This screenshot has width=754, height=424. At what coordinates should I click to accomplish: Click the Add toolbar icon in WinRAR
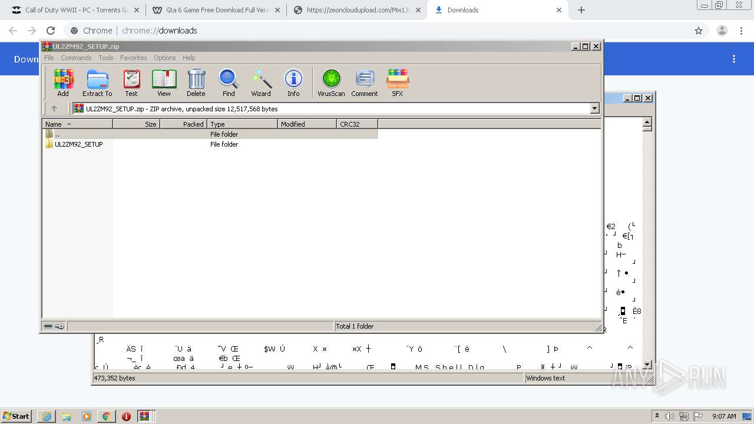[63, 83]
